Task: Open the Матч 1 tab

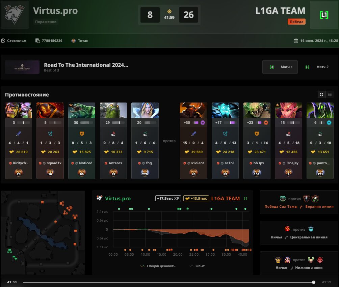Action: pyautogui.click(x=280, y=67)
